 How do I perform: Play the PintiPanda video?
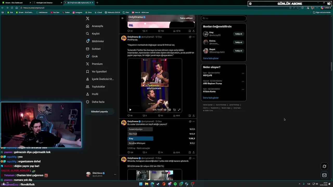130,110
